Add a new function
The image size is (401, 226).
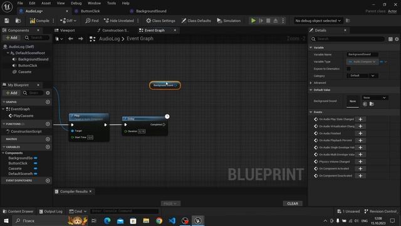48,124
